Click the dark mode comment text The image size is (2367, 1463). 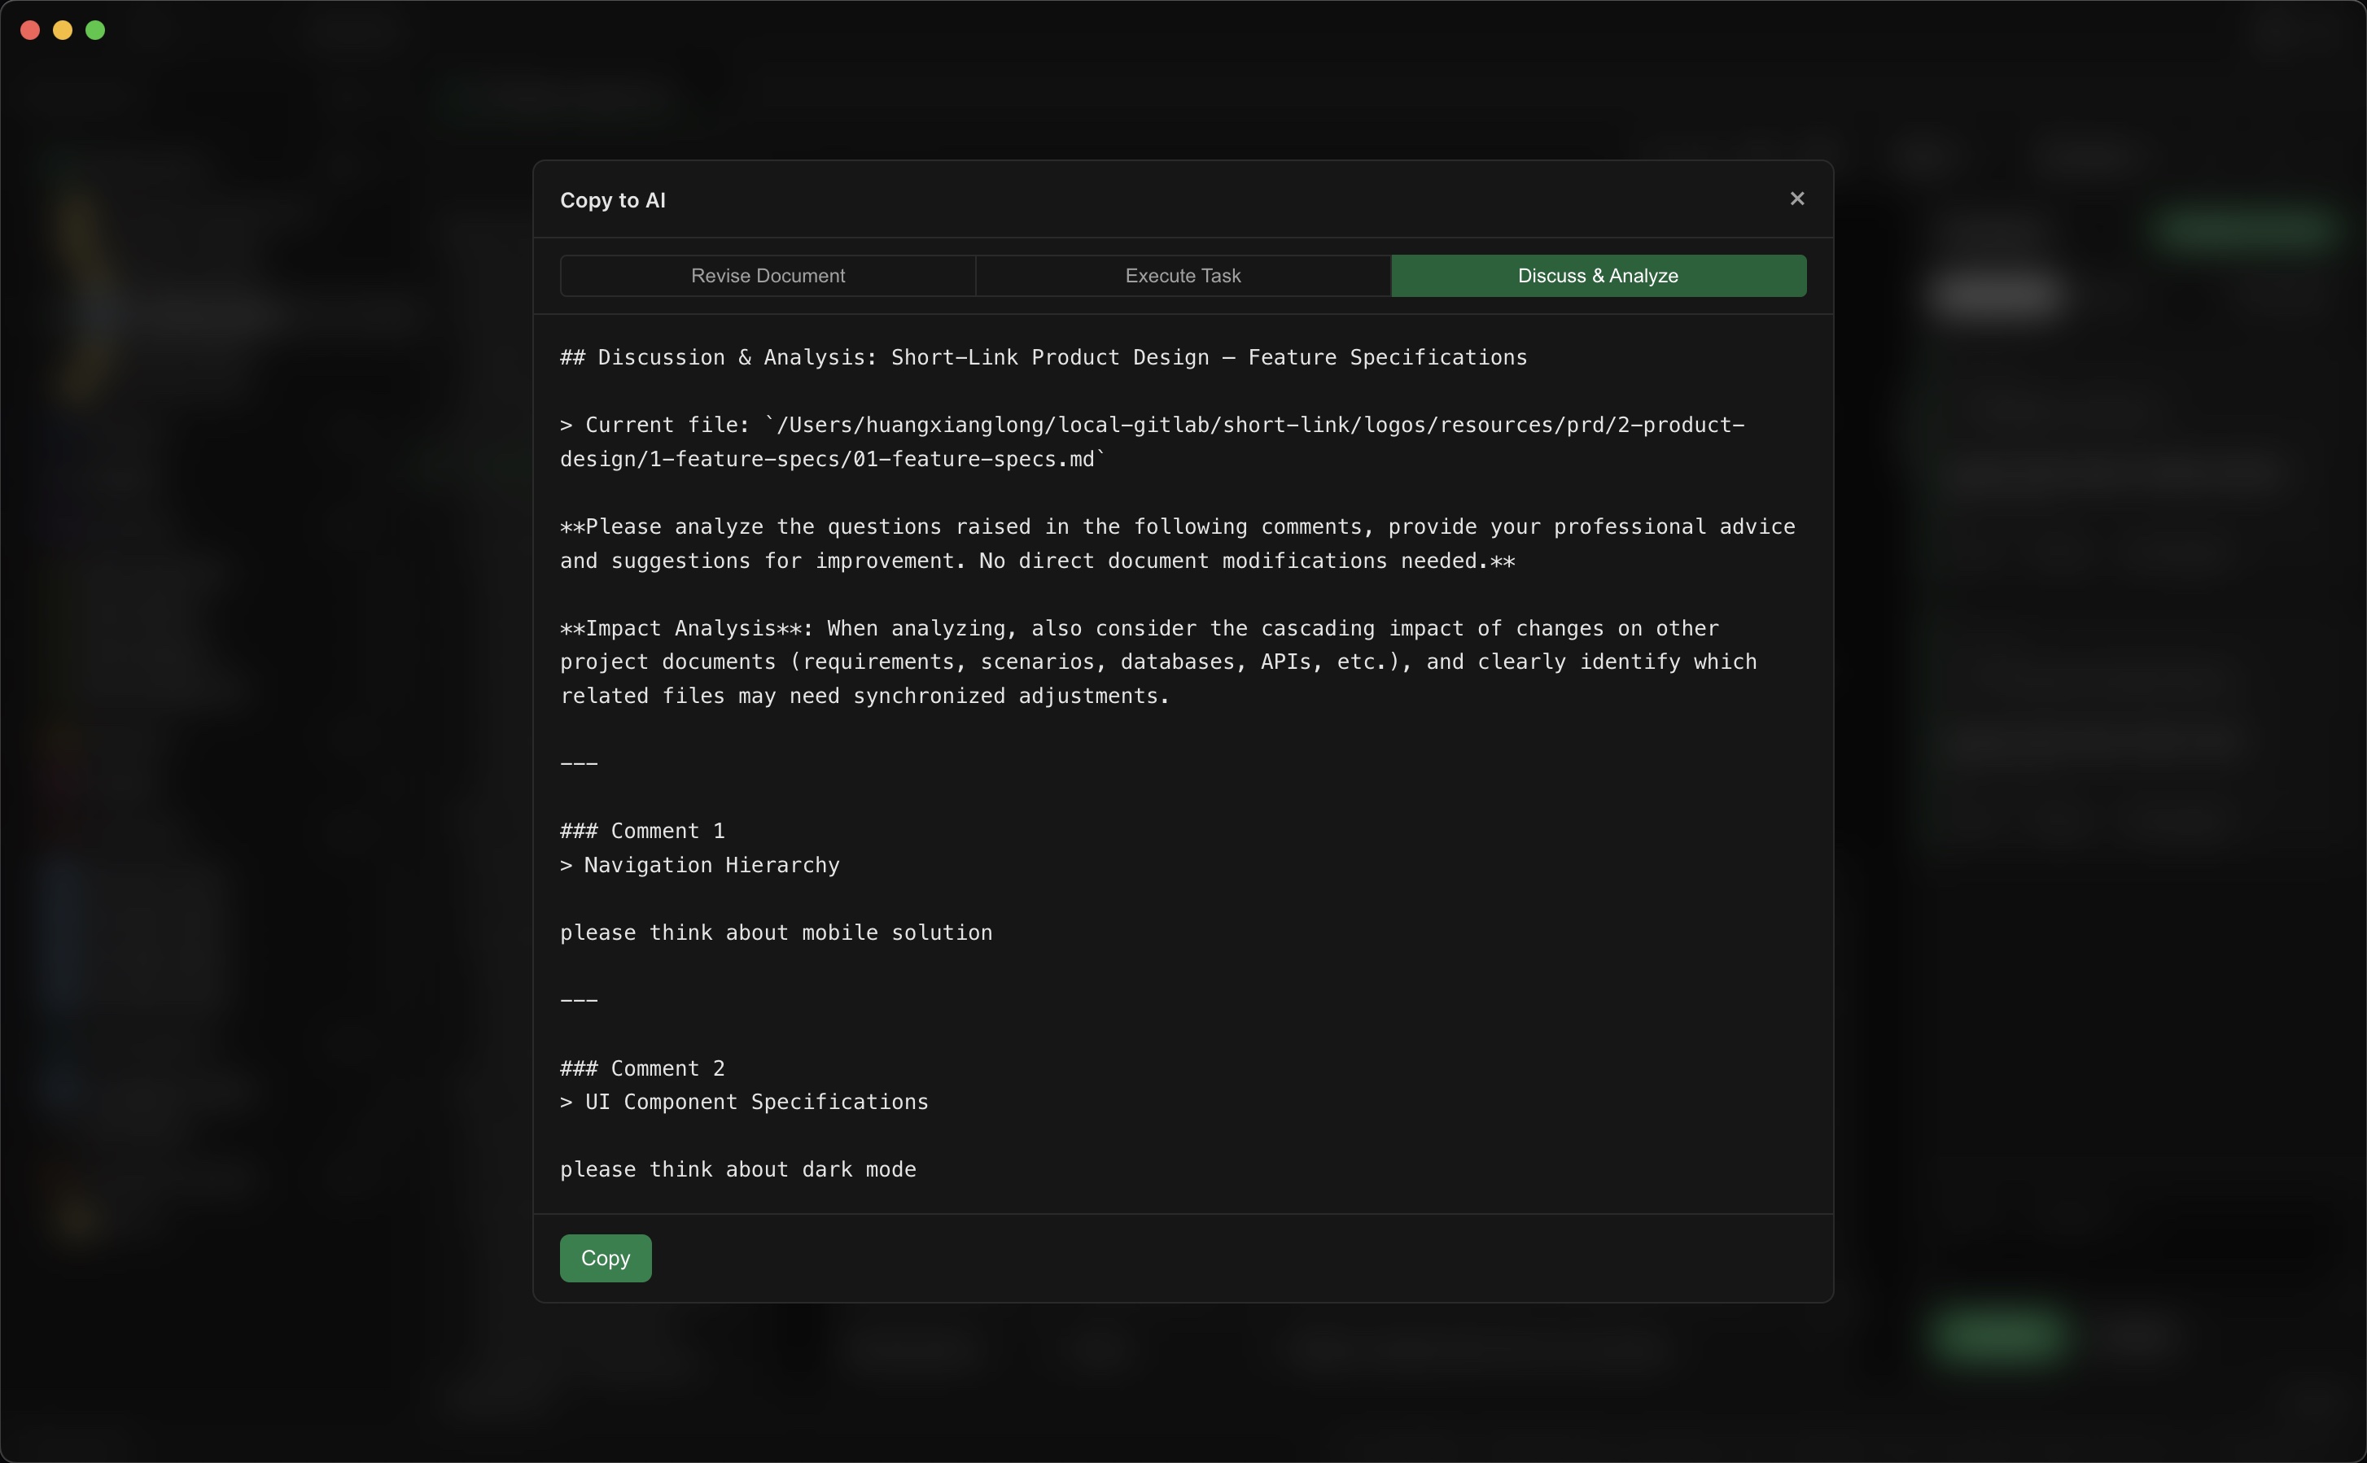(x=737, y=1168)
